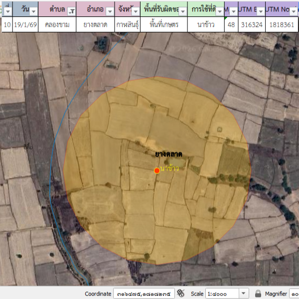This screenshot has width=299, height=299.
Task: Click the active filter icon on ตำบล column
Action: point(71,10)
